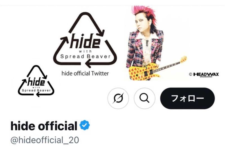Viewport: 225px width, 150px height.
Task: Click the magnifying glass search icon
Action: [x=145, y=98]
